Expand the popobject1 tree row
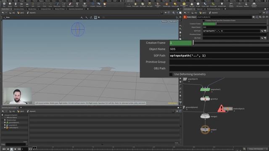Image resolution: width=269 pixels, height=151 pixels. tap(5, 125)
